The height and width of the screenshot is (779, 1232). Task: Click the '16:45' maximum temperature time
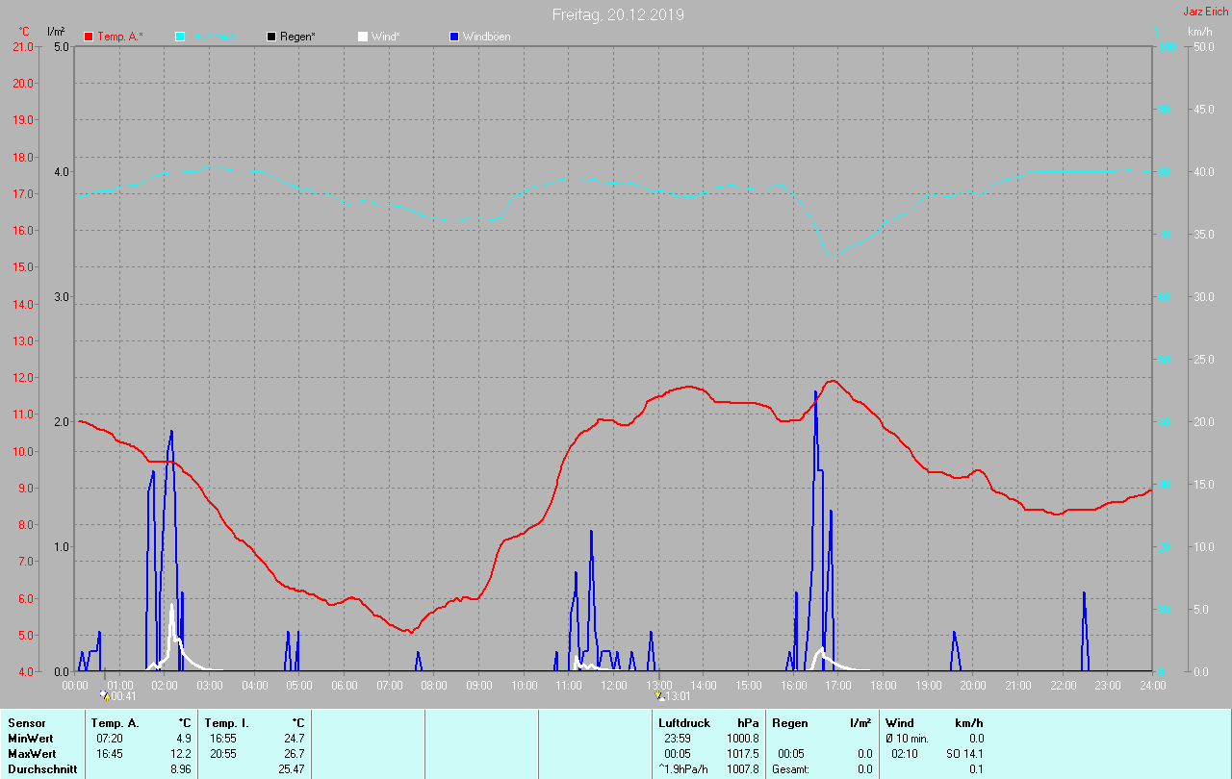point(109,754)
